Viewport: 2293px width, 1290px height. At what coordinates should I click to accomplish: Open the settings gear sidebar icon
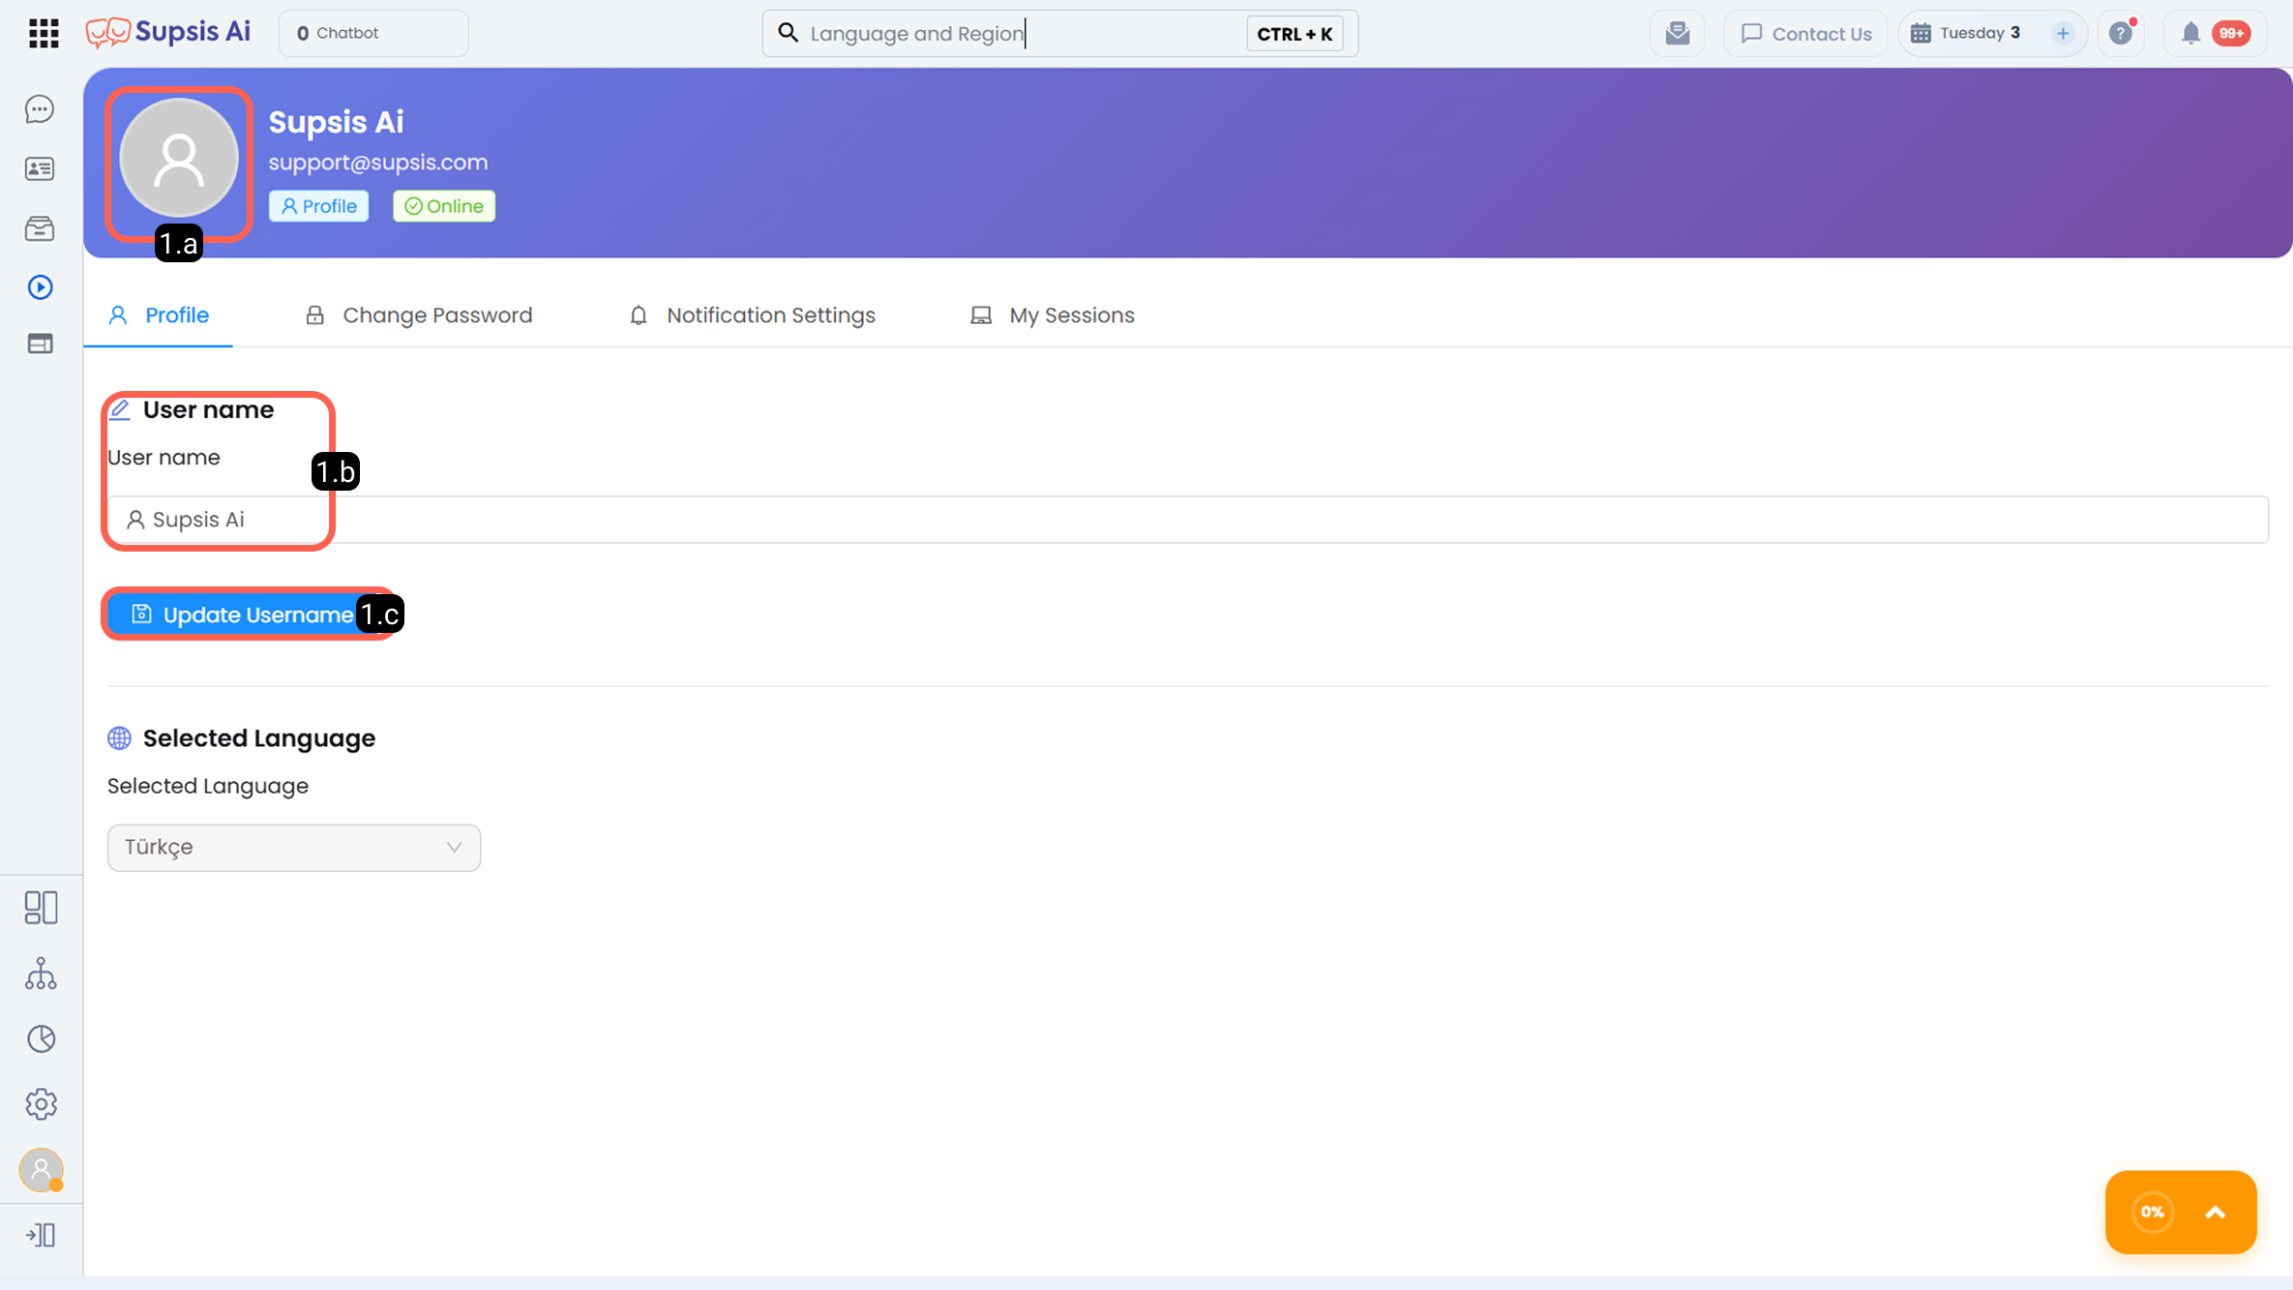(41, 1104)
